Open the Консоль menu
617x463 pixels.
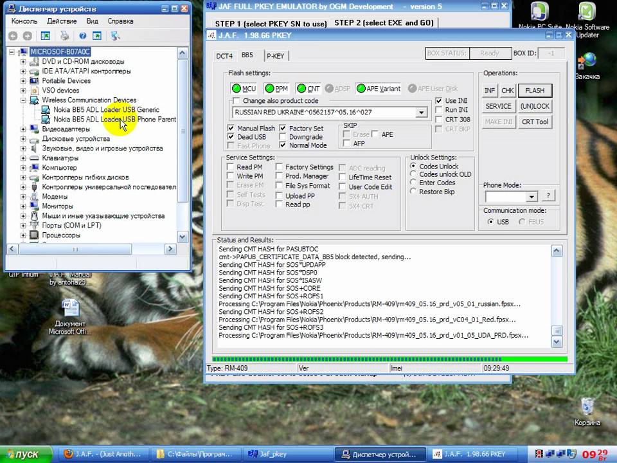pyautogui.click(x=24, y=21)
